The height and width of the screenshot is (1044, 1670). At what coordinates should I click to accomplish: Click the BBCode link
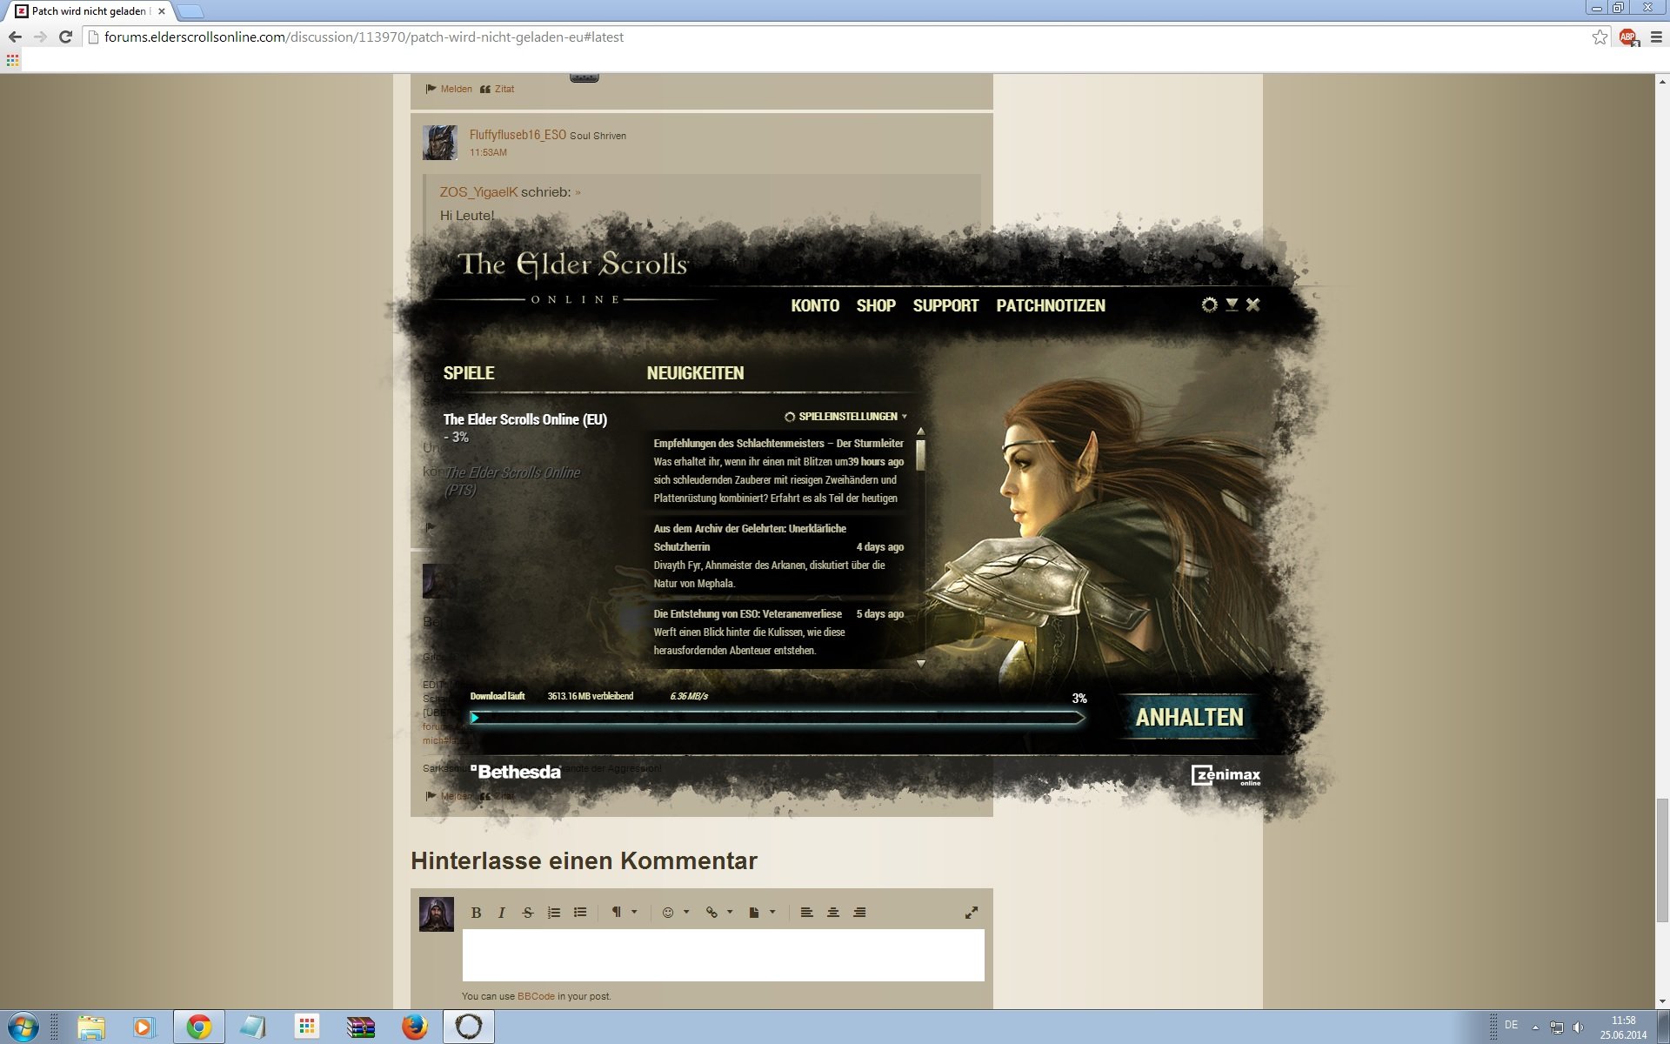coord(536,996)
